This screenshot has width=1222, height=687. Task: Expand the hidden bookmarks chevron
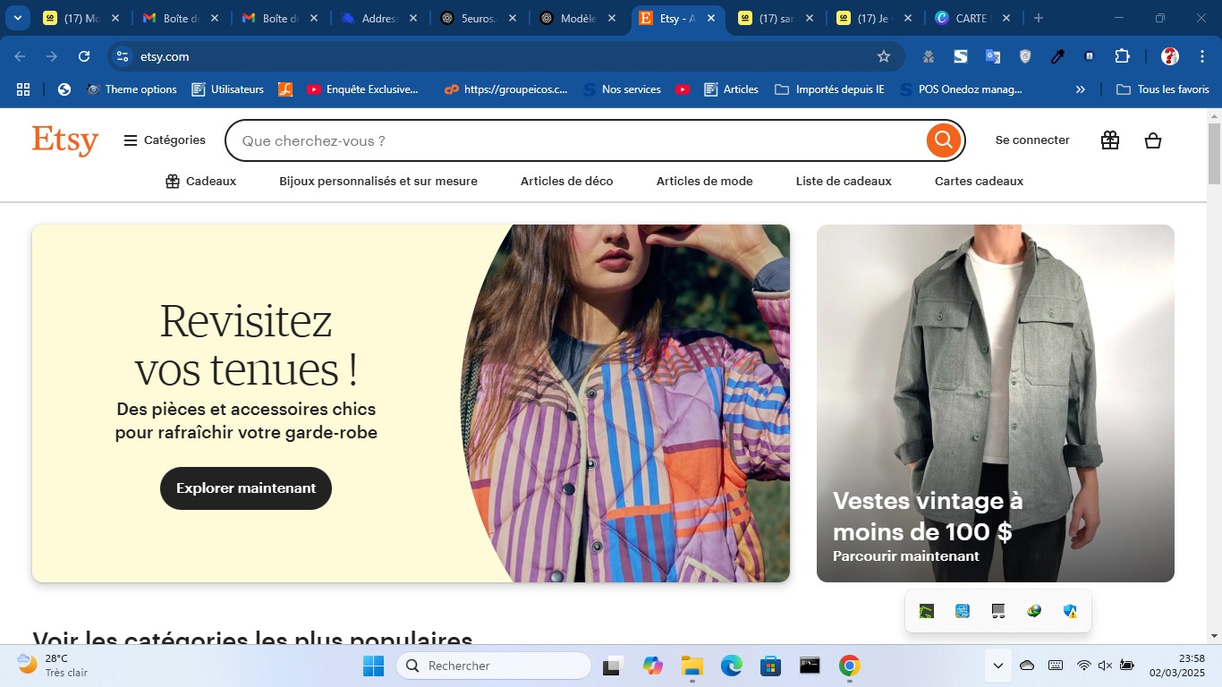pos(1080,89)
